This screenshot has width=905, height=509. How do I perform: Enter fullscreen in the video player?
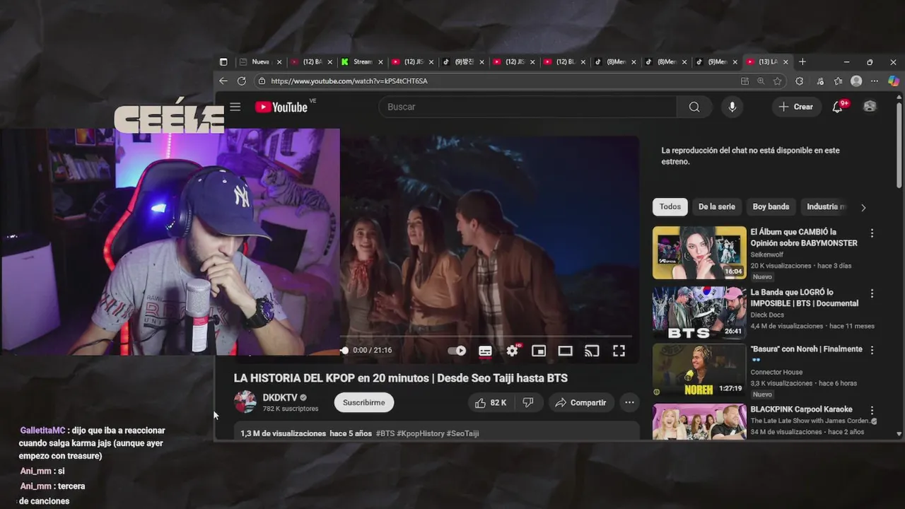coord(619,351)
